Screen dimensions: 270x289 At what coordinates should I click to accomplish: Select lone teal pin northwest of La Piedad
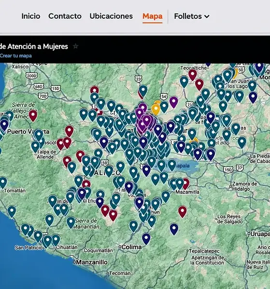pos(242,142)
